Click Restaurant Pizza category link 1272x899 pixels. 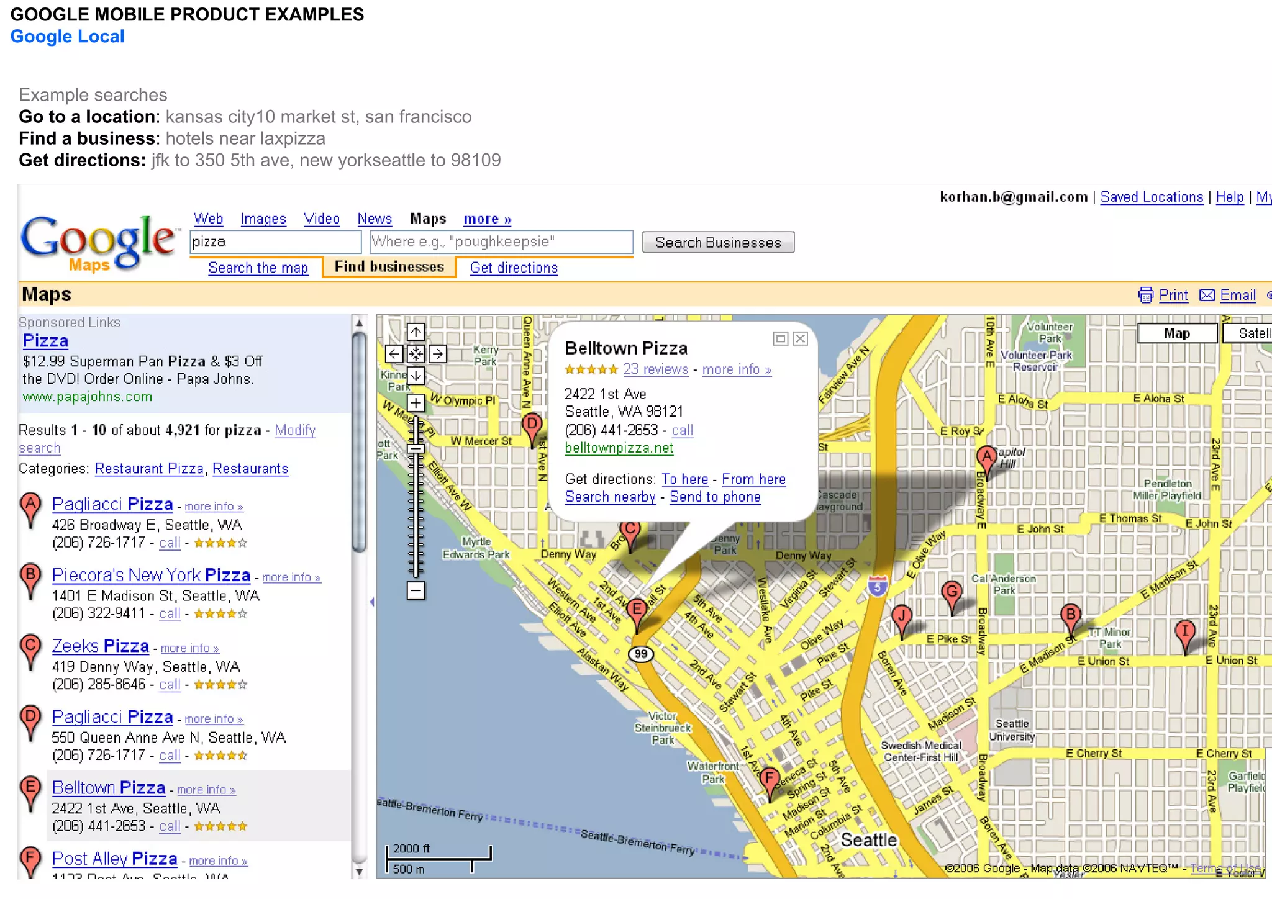[149, 469]
